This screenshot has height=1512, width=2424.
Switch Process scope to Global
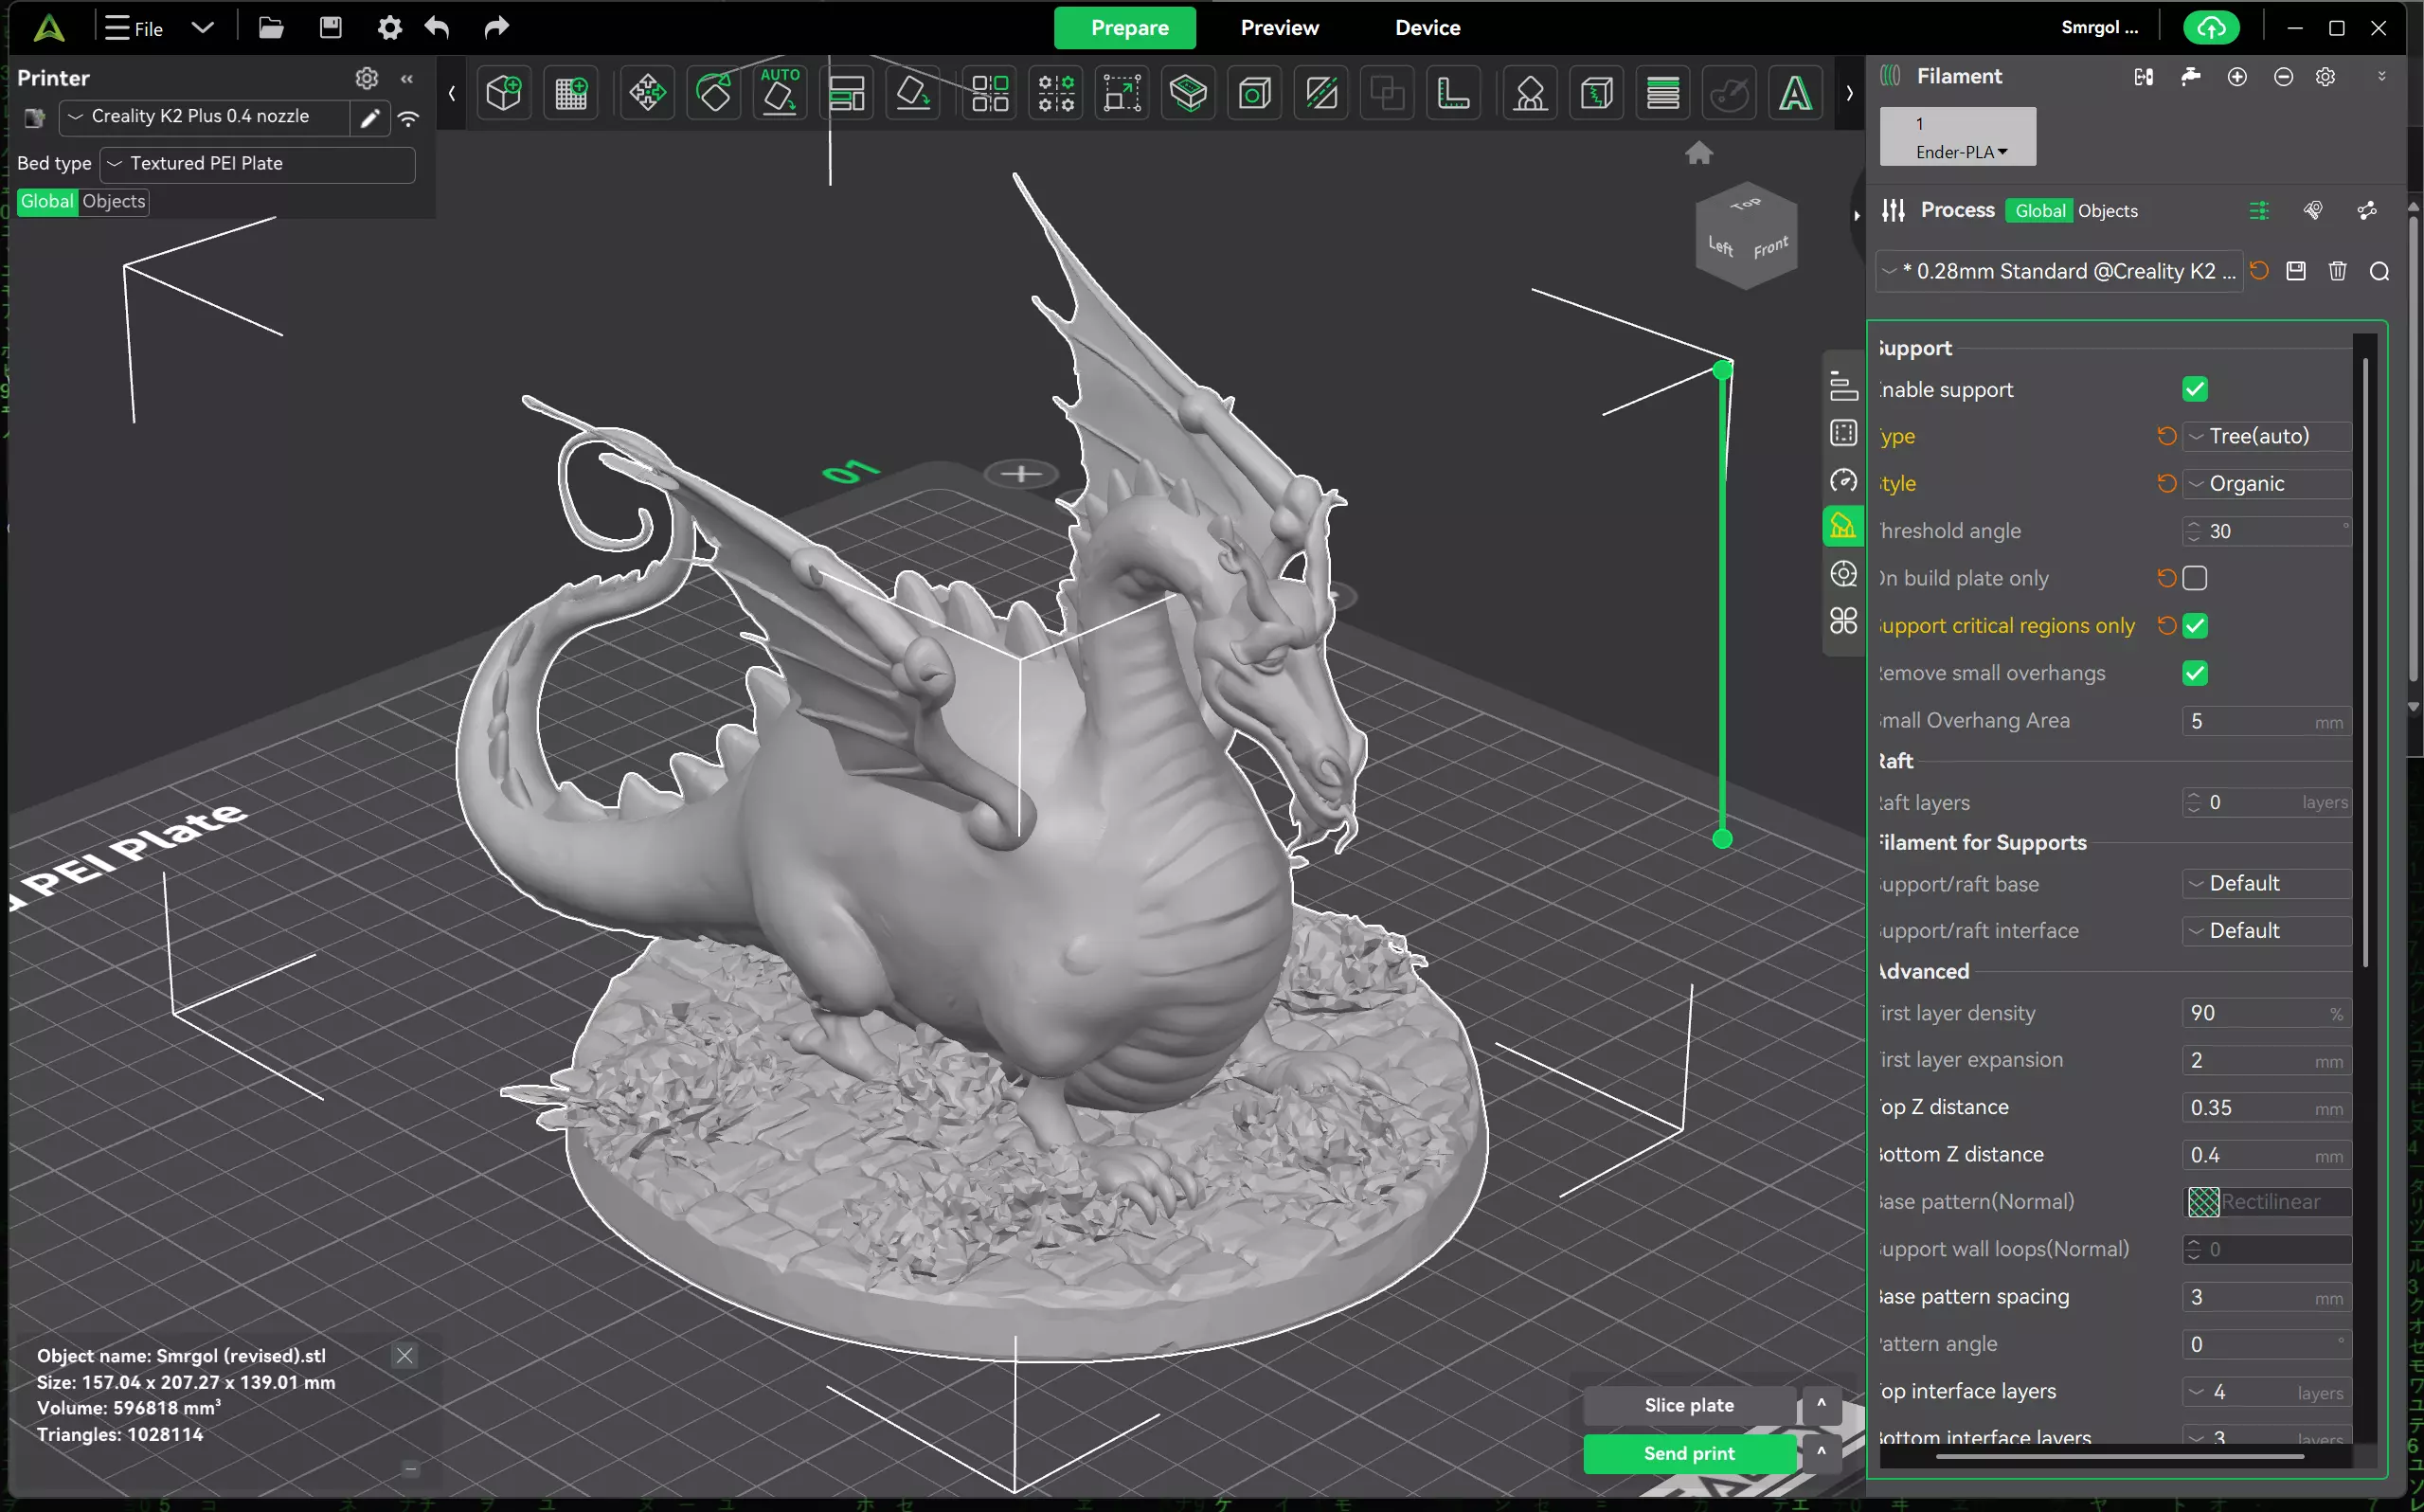(2039, 211)
